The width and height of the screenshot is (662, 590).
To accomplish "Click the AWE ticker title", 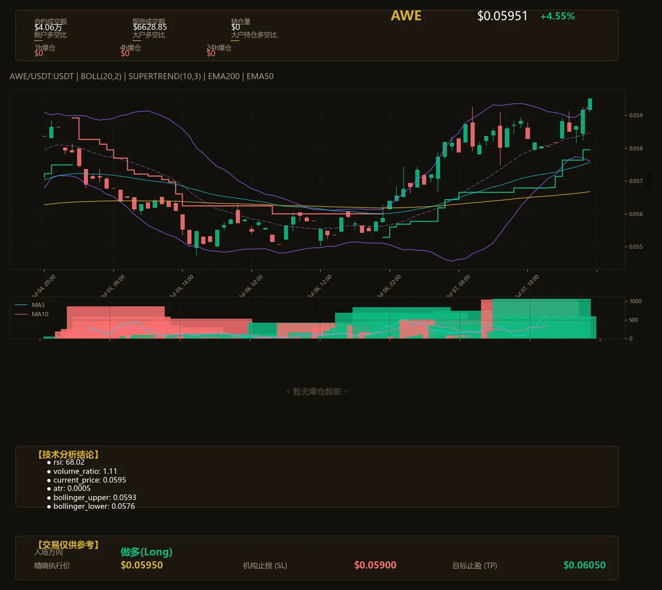I will pos(406,16).
